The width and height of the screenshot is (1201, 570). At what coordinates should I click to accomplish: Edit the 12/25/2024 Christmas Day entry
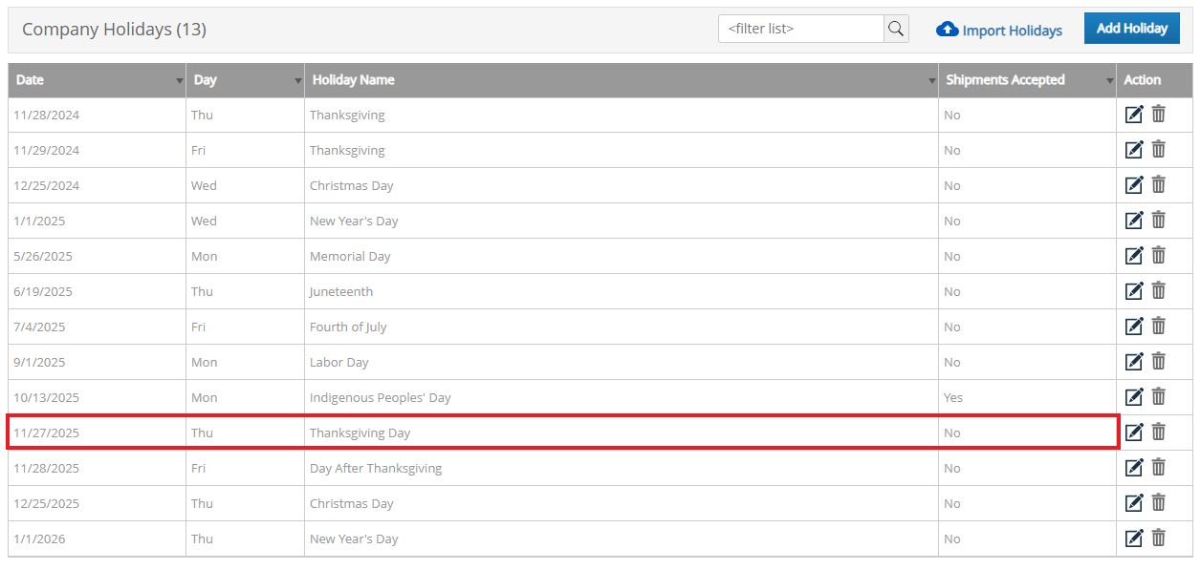(1134, 185)
